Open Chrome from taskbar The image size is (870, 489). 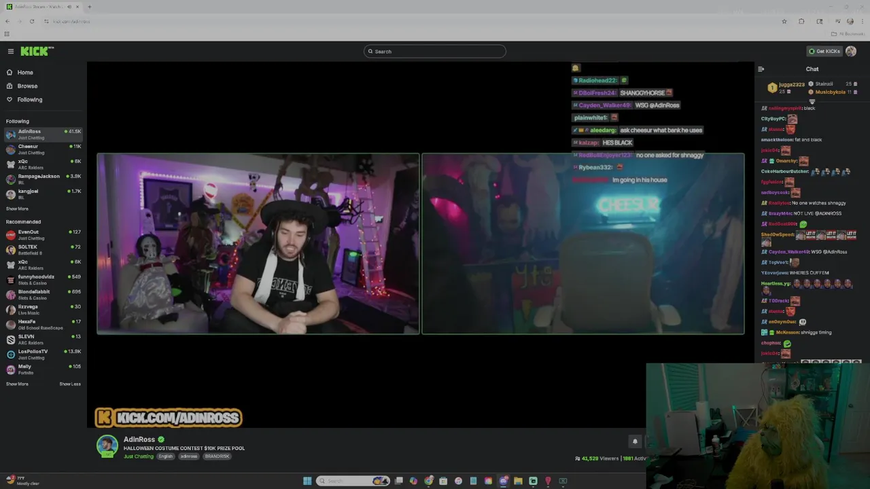coord(429,481)
